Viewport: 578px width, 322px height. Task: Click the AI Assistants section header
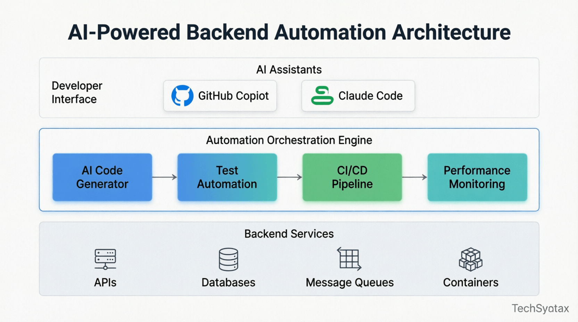click(x=289, y=69)
